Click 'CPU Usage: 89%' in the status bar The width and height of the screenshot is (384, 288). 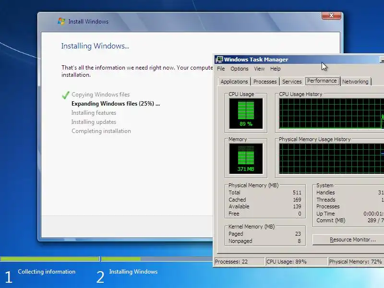(287, 262)
